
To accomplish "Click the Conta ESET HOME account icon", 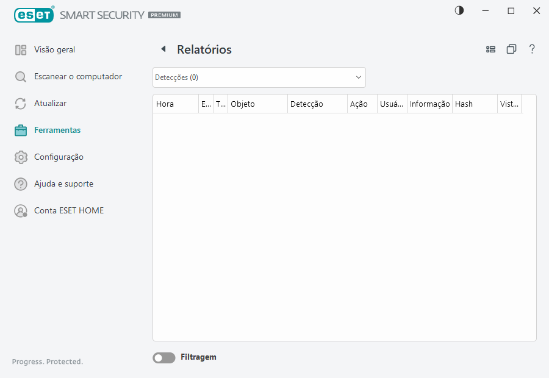I will tap(21, 210).
